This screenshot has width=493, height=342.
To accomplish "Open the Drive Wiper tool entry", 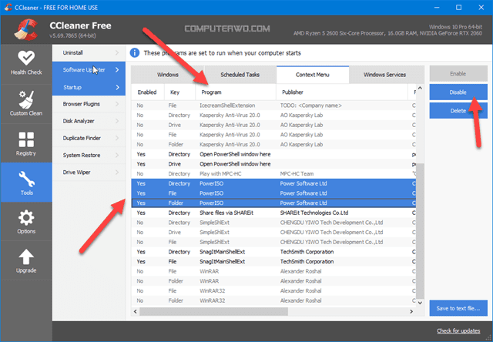I will pyautogui.click(x=89, y=173).
